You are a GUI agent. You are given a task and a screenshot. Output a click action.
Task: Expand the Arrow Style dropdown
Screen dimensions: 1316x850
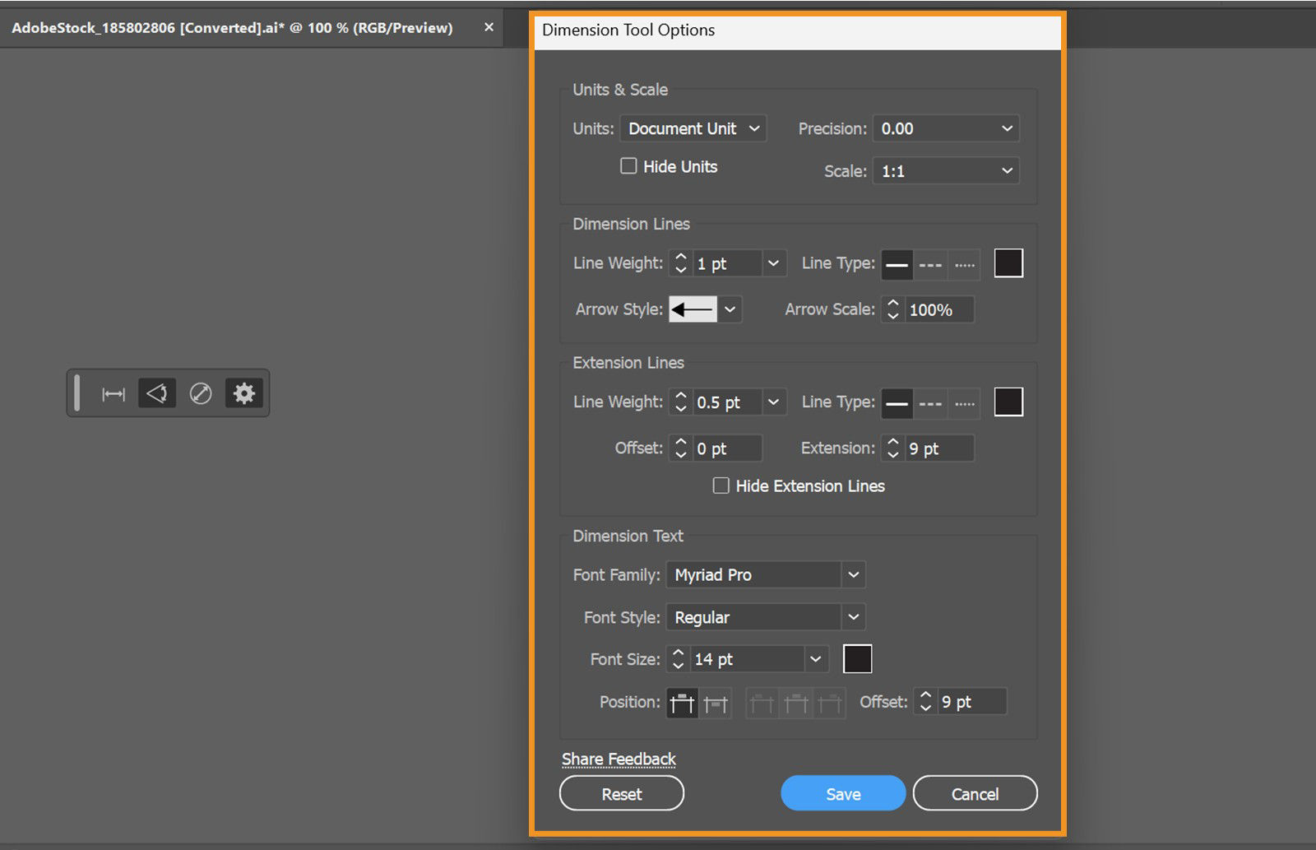click(x=730, y=309)
